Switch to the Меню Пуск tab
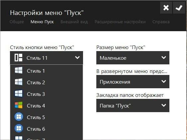Image resolution: width=187 pixels, height=140 pixels. coord(42,22)
